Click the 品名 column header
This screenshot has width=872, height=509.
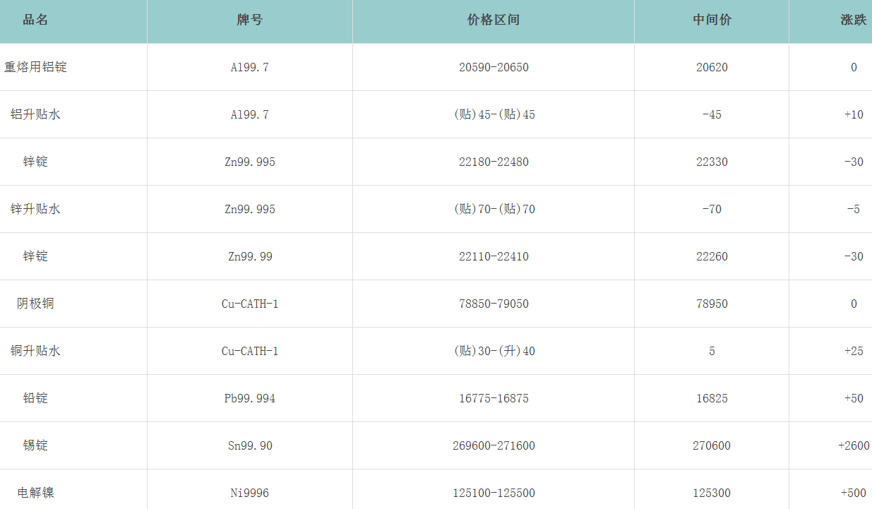click(x=35, y=20)
